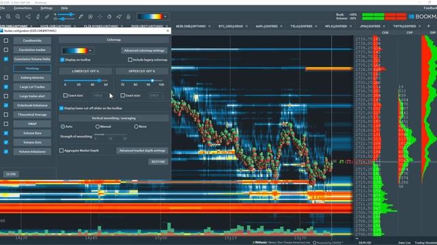Screen dimensions: 437x245
Task: Click the Lower cut-off exact size field
Action: 100,95
